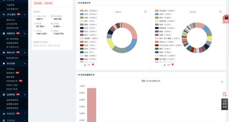
Task: Open the red note-edit feedback icon
Action: (225, 94)
